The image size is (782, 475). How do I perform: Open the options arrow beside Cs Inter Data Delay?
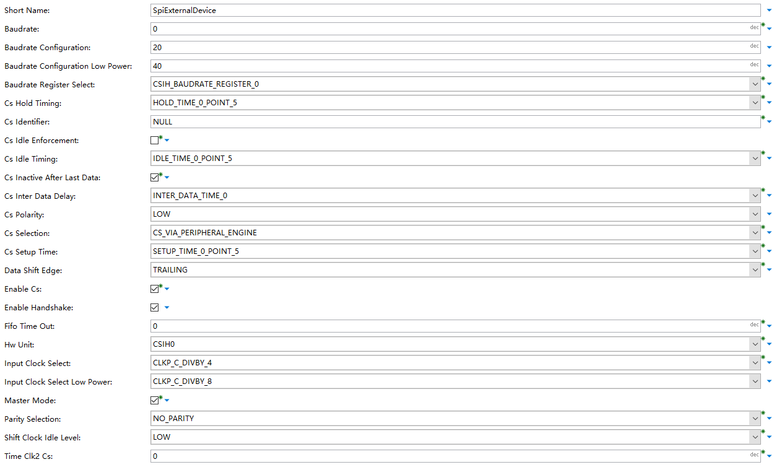click(768, 195)
